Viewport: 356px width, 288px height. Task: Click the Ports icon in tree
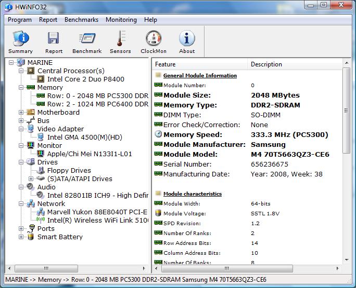coord(31,228)
